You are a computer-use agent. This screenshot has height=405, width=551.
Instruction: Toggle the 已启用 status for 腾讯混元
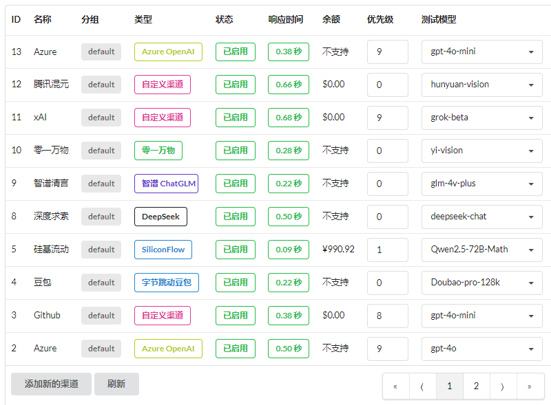236,85
